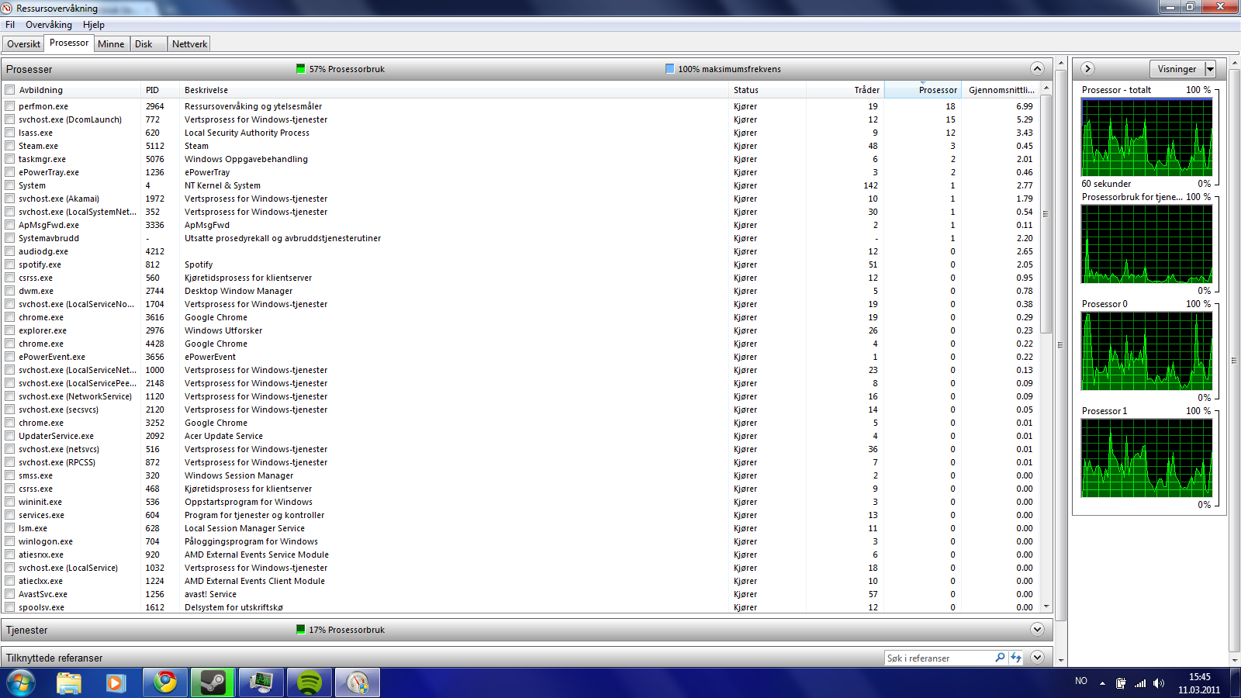This screenshot has width=1241, height=698.
Task: Expand the Tjenester section
Action: (x=1037, y=629)
